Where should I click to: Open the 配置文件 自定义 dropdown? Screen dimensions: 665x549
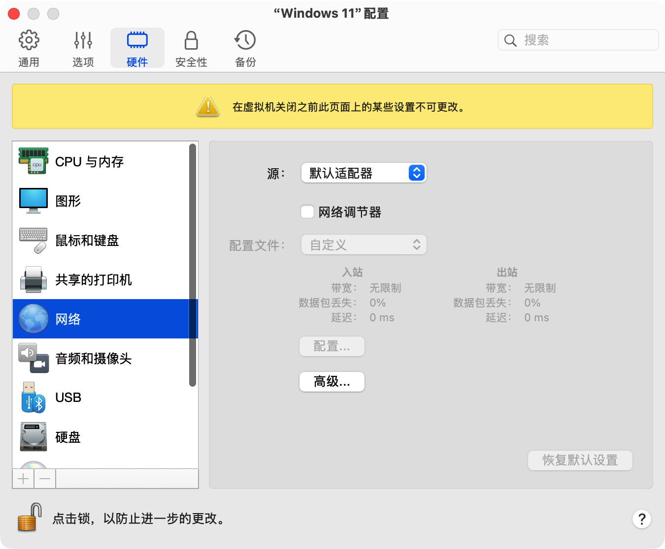(364, 245)
